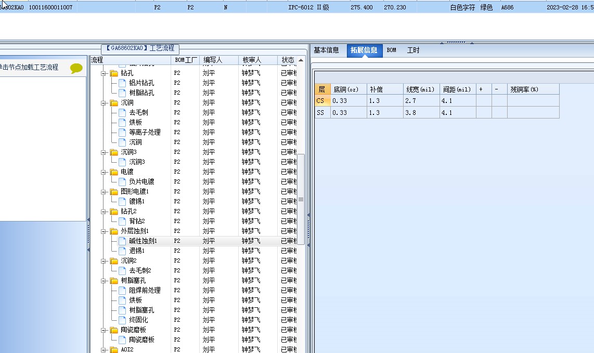The image size is (594, 353).
Task: Collapse the 钻孔 folder node
Action: [x=103, y=73]
